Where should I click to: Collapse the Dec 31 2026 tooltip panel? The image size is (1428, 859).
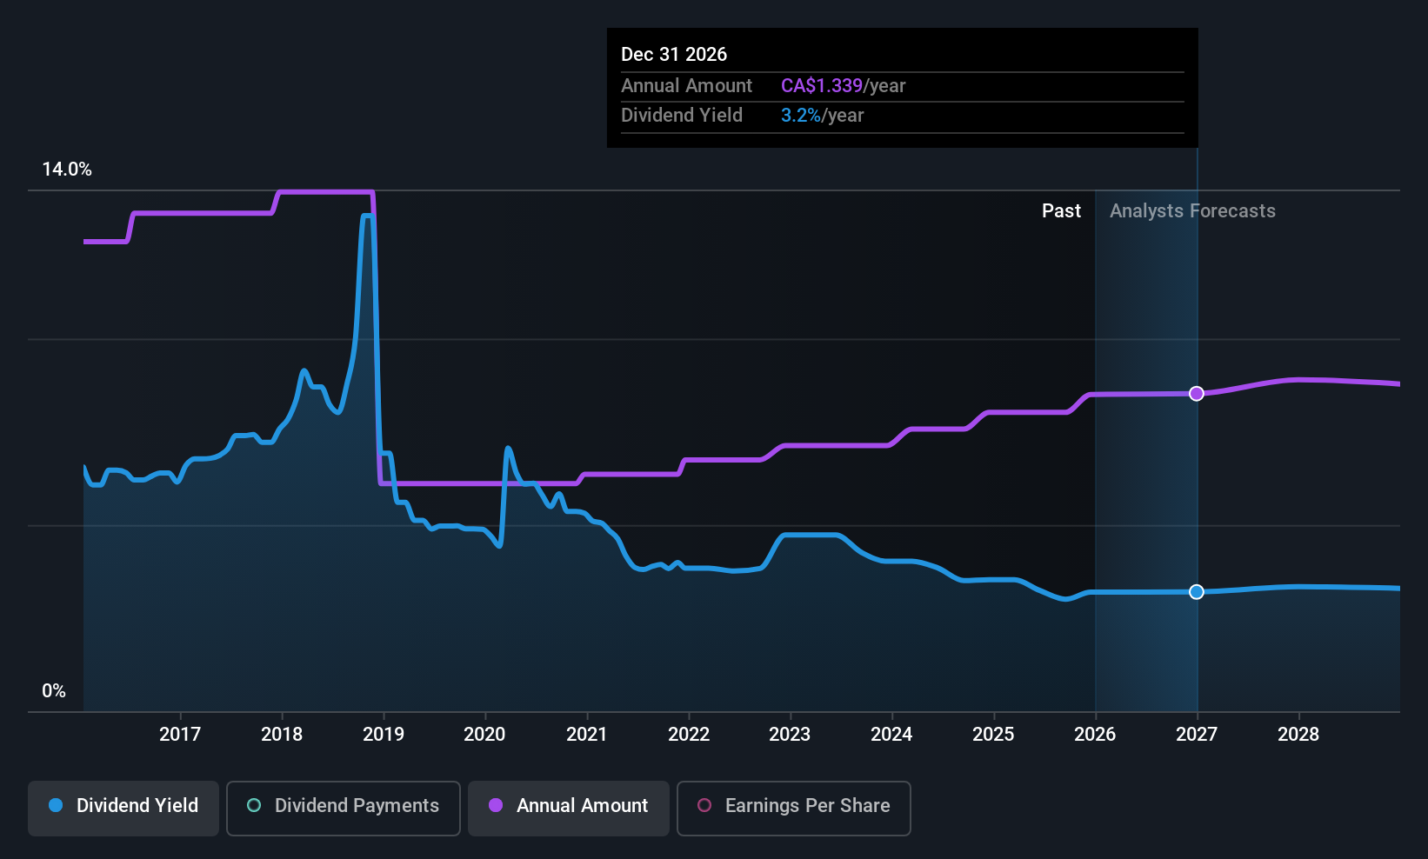click(674, 54)
